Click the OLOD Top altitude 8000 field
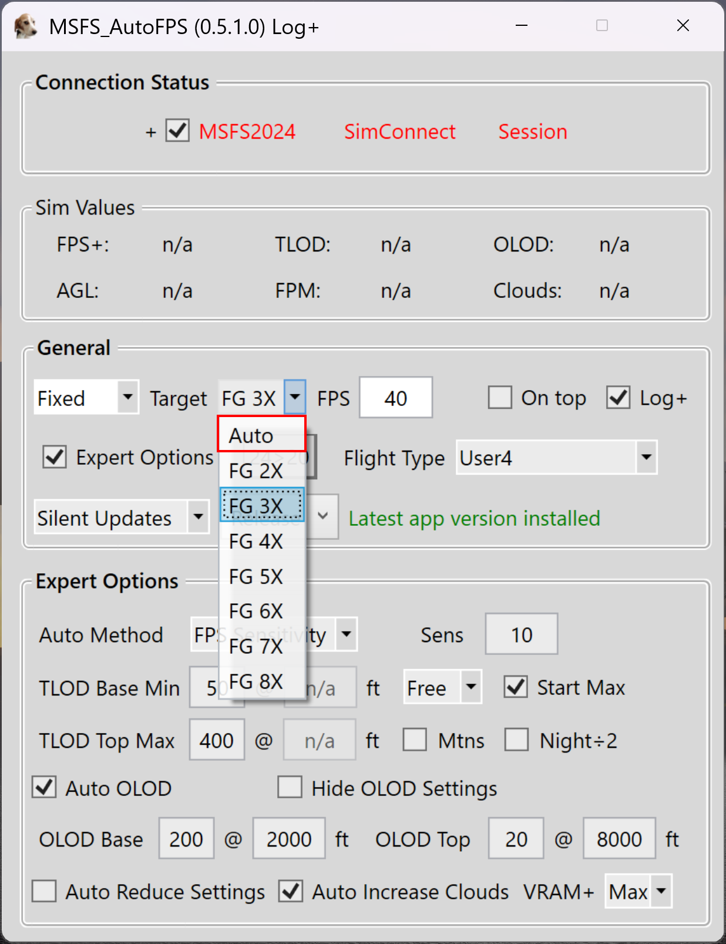726x944 pixels. 620,838
